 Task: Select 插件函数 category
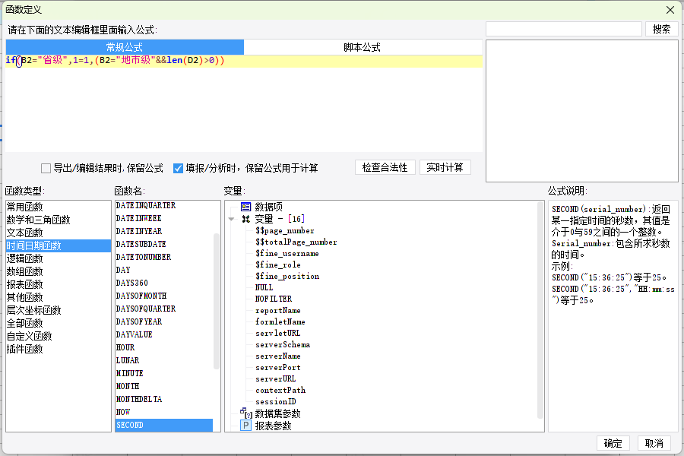(58, 349)
